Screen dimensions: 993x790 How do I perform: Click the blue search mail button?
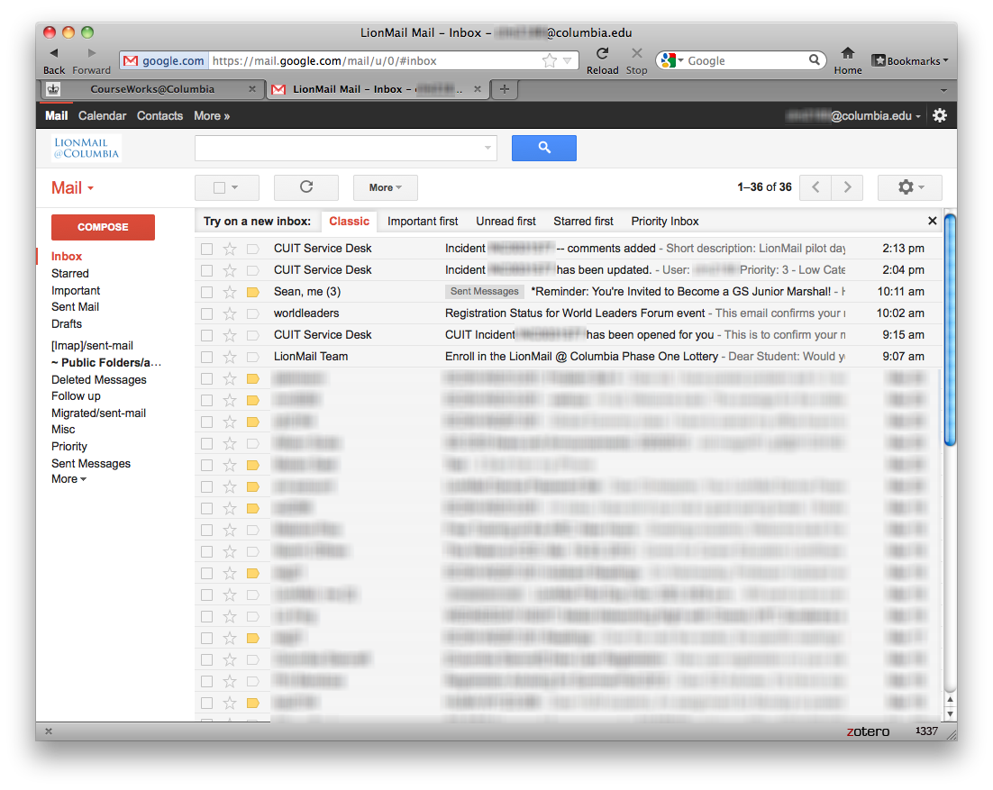543,148
